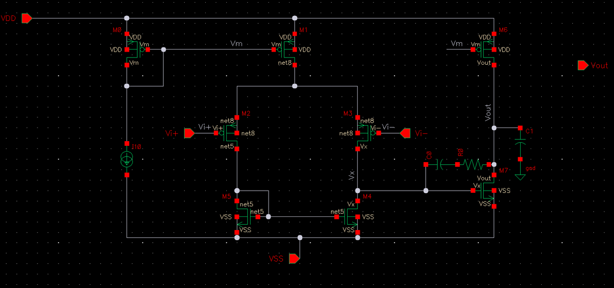Click the wire junction dot on the VSS rail above the VSS pin
Screen dimensions: 614x288
300,237
